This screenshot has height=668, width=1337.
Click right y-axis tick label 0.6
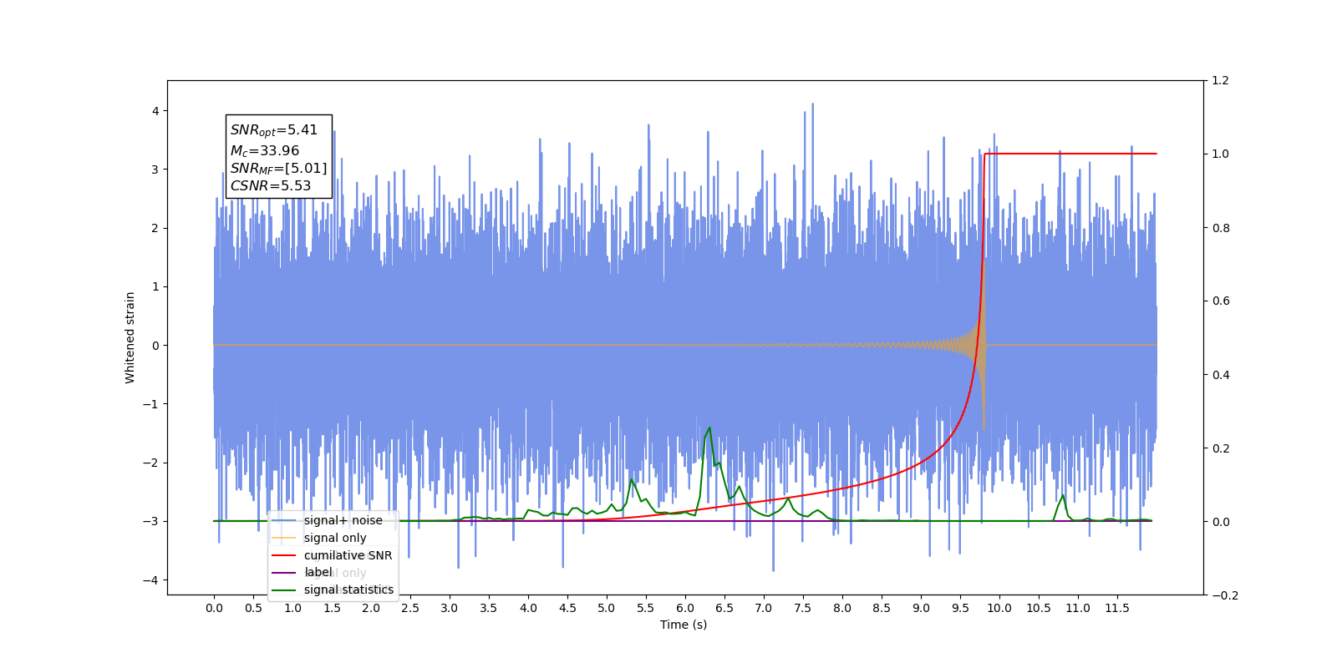(1220, 301)
